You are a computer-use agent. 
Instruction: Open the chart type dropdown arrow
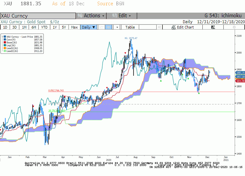point(117,27)
